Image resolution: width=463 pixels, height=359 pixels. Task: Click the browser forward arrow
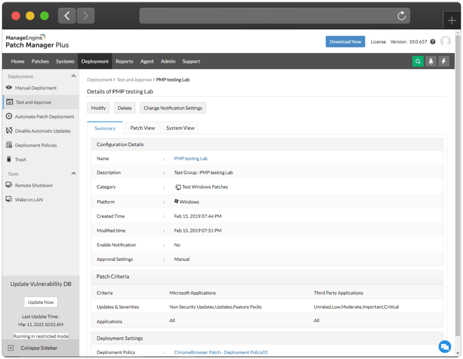pyautogui.click(x=85, y=16)
